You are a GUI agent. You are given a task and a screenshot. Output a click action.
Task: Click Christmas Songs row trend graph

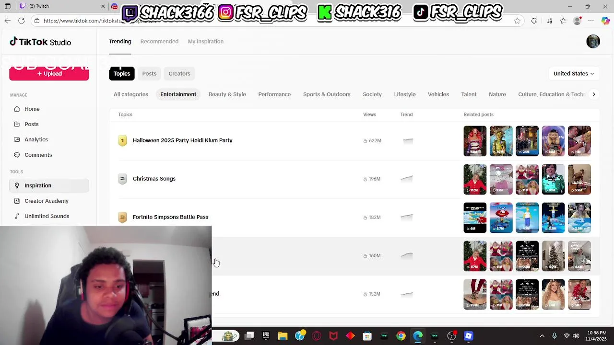click(407, 179)
